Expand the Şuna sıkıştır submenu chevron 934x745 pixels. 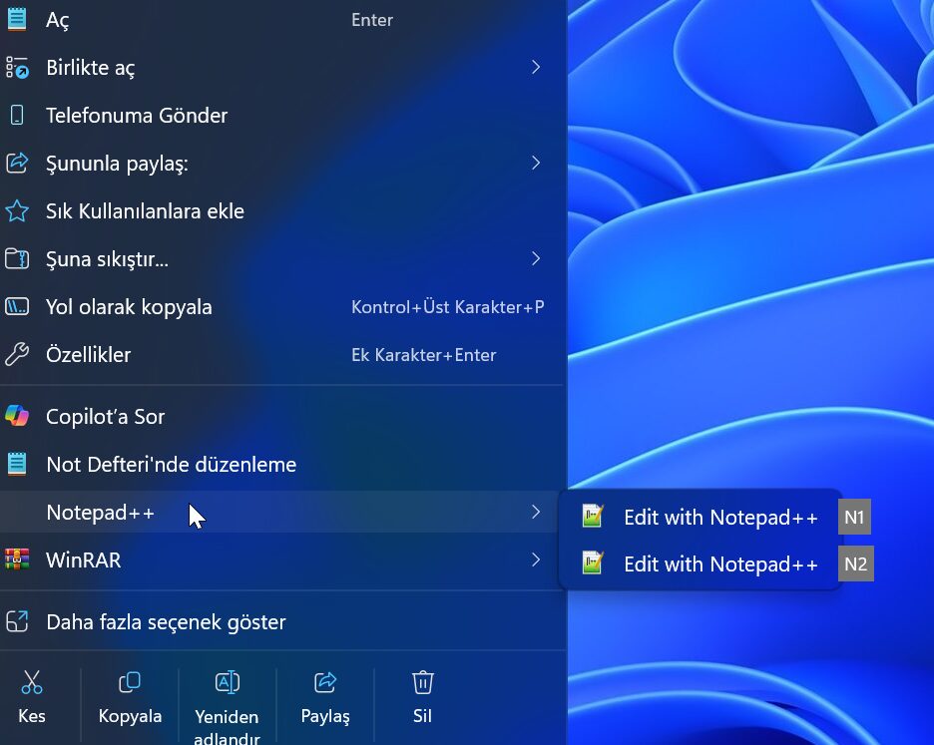(536, 258)
